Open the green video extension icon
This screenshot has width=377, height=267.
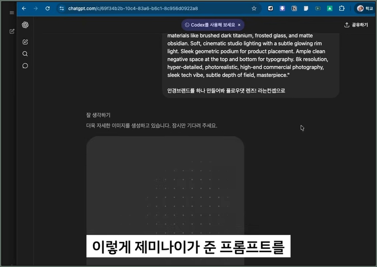318,8
